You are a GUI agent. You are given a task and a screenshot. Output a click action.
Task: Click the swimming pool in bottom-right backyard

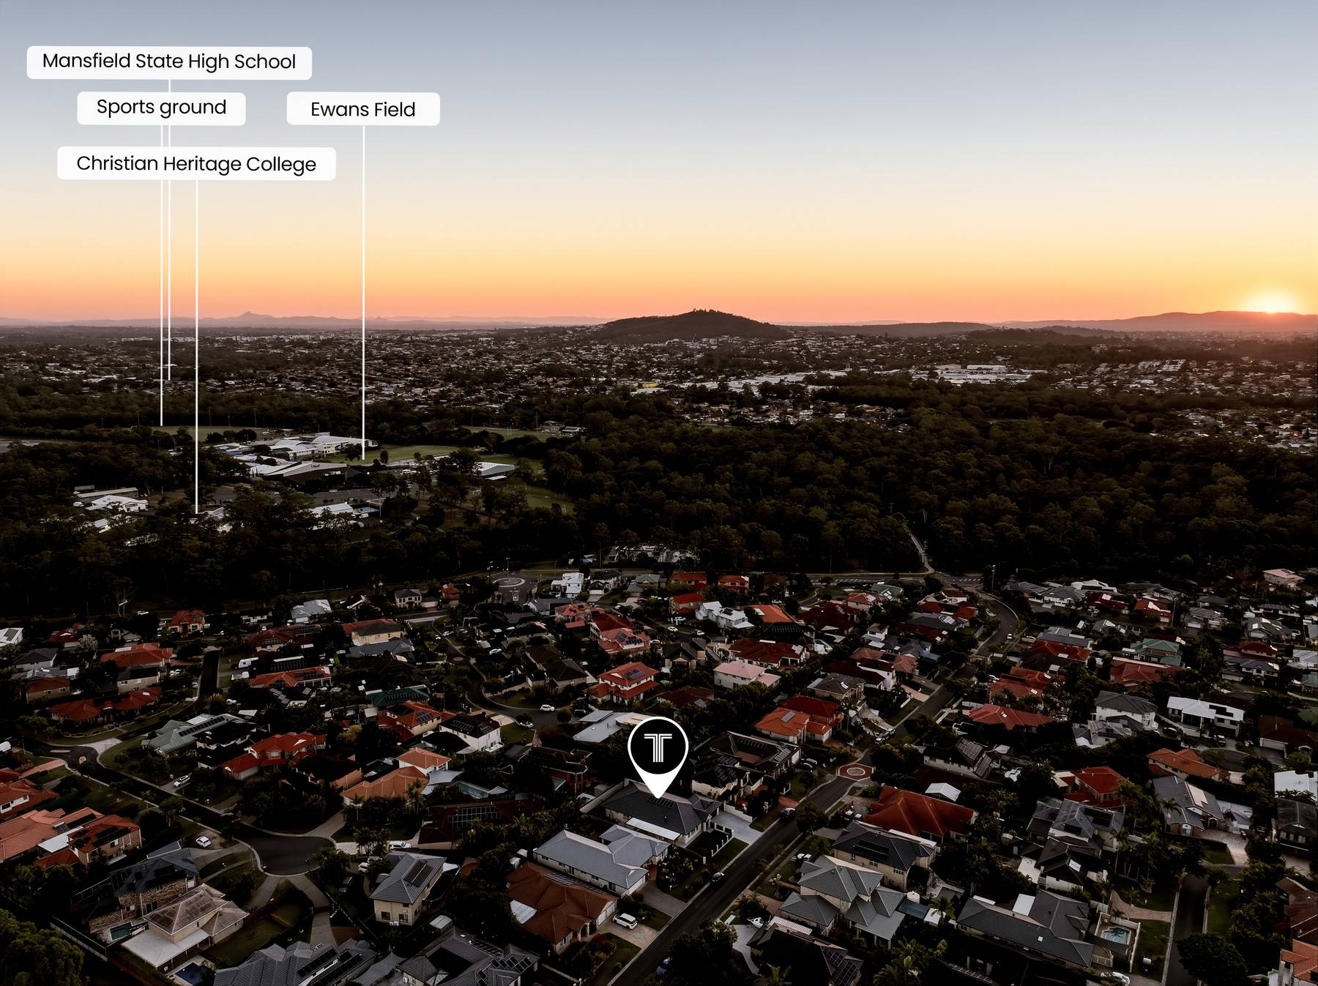[x=1117, y=935]
